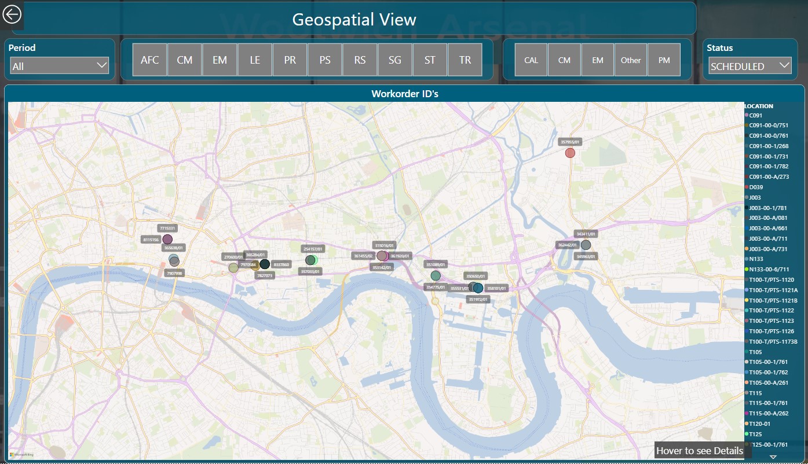Select the Other work type tile
Screen dimensions: 808x464
[x=631, y=60]
